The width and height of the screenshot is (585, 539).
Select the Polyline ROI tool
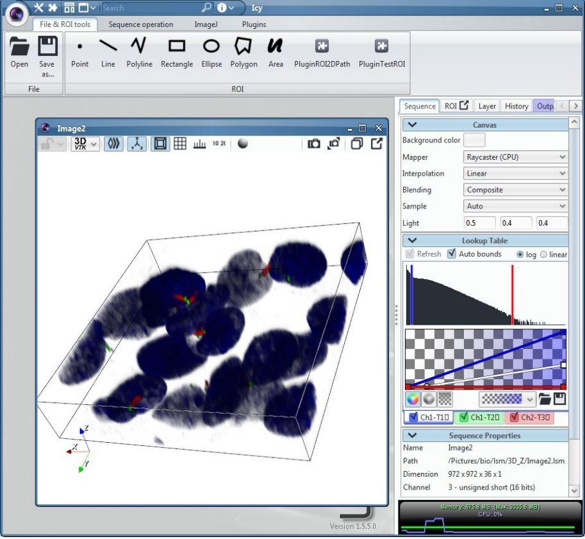click(x=139, y=52)
